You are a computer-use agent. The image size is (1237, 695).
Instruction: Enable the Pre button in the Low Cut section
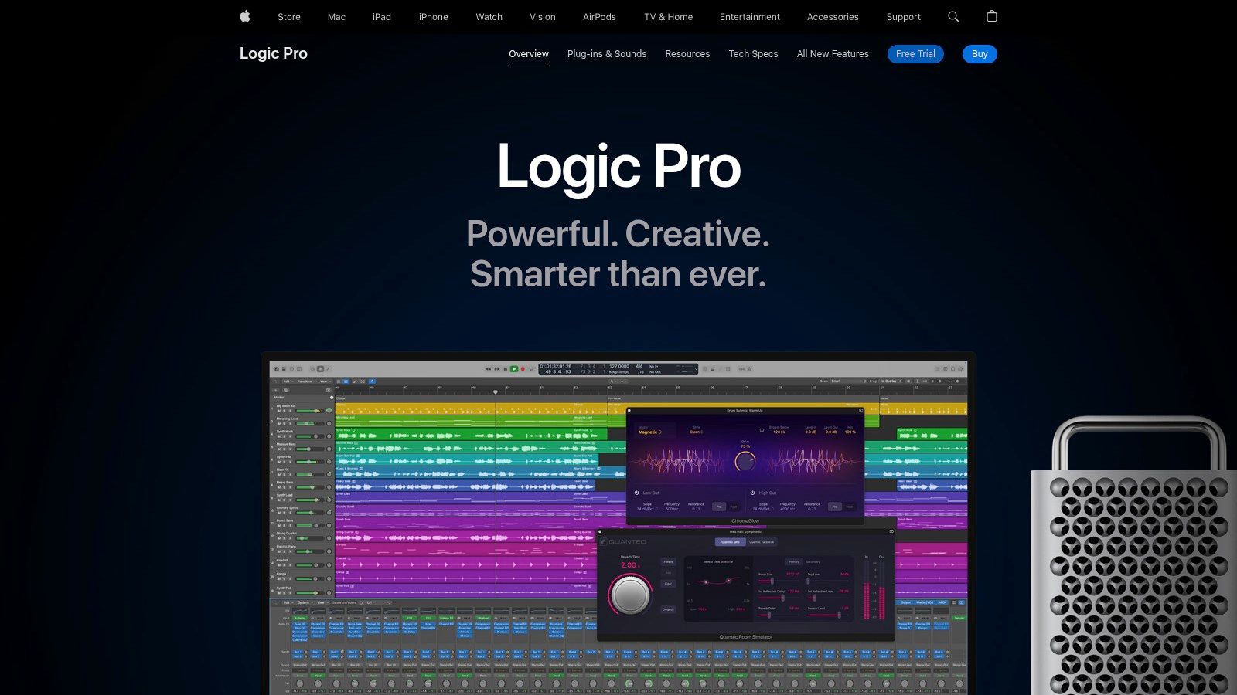pyautogui.click(x=719, y=507)
